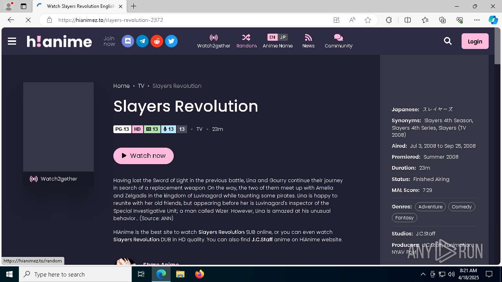Add this page to favorites
The width and height of the screenshot is (502, 282).
click(368, 20)
